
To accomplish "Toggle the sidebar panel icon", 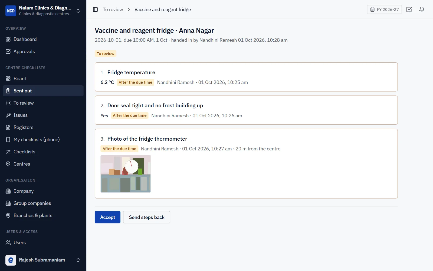I will (x=95, y=9).
